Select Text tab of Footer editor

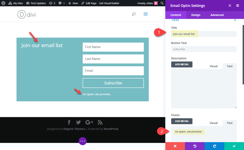point(230,123)
